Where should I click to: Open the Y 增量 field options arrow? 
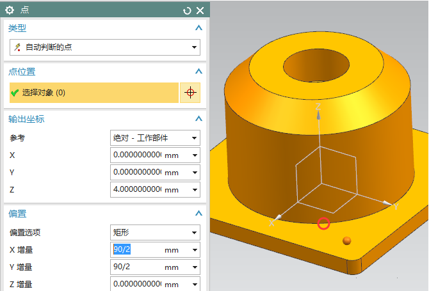tap(194, 267)
